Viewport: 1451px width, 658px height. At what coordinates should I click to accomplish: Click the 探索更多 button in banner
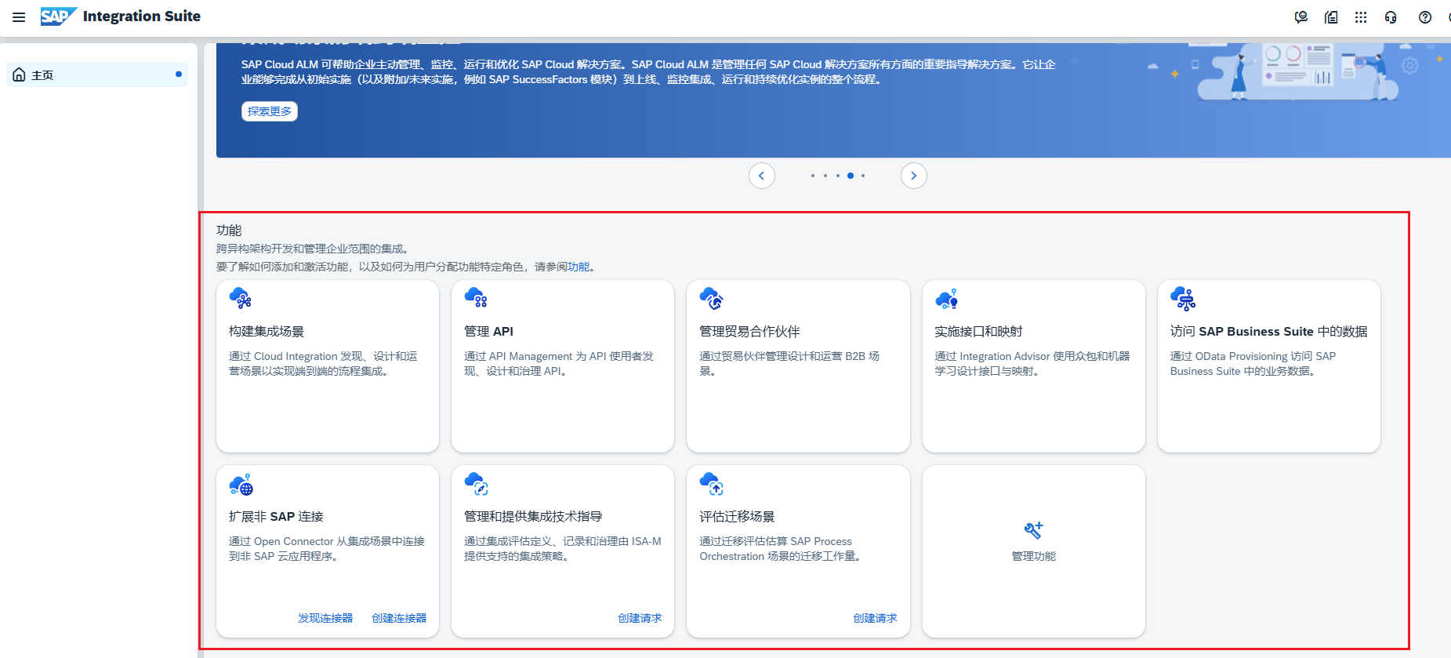pos(270,111)
